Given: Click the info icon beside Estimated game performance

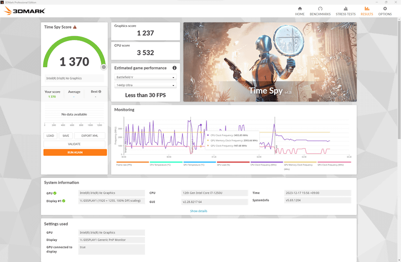Looking at the screenshot, I should click(174, 68).
